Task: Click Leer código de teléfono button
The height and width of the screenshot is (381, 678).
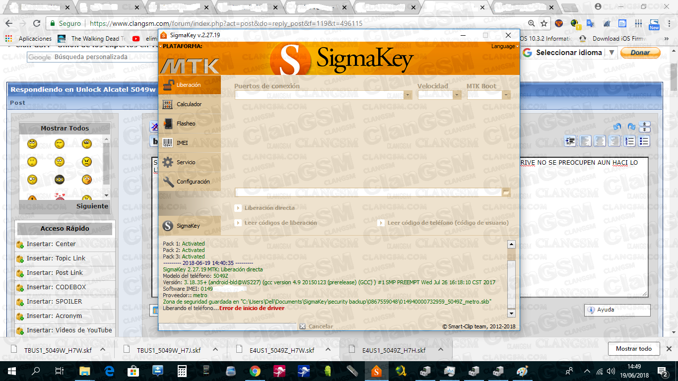Action: [x=443, y=223]
